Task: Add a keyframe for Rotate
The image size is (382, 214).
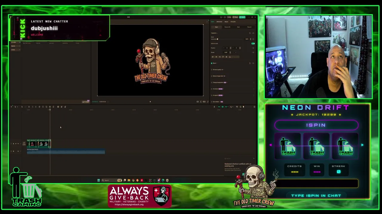Action: [x=253, y=52]
